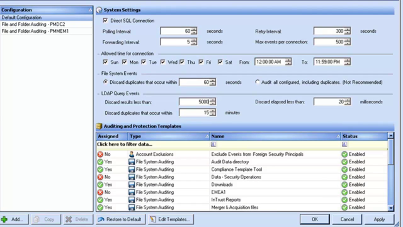Click the green Yes icon for Compliance Template Tool
Image resolution: width=403 pixels, height=227 pixels.
tap(100, 170)
